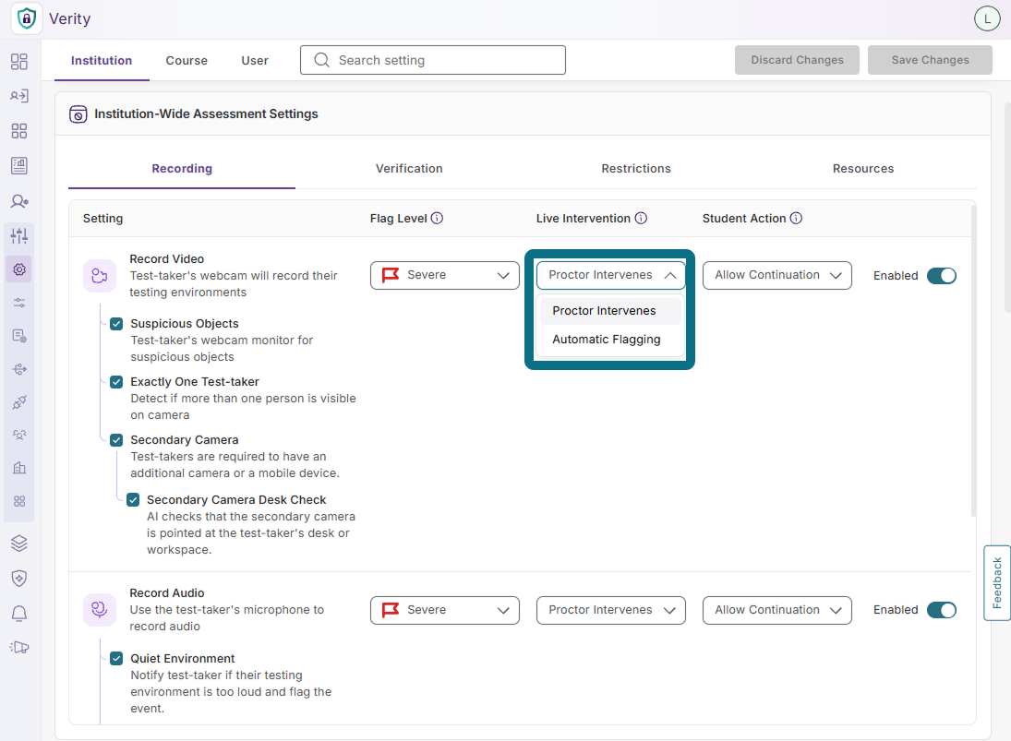Open Record Audio Proctor Intervenes dropdown
Screen dimensions: 1011x741
pyautogui.click(x=610, y=610)
